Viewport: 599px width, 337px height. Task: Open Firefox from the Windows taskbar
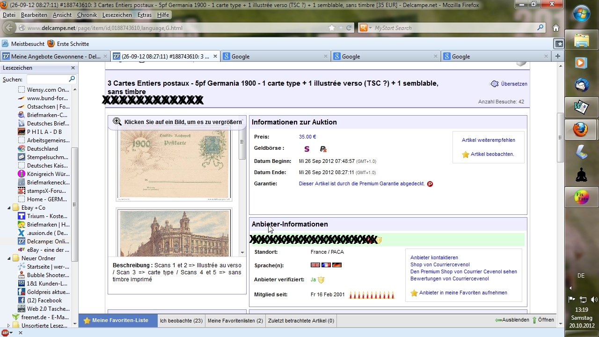(581, 129)
